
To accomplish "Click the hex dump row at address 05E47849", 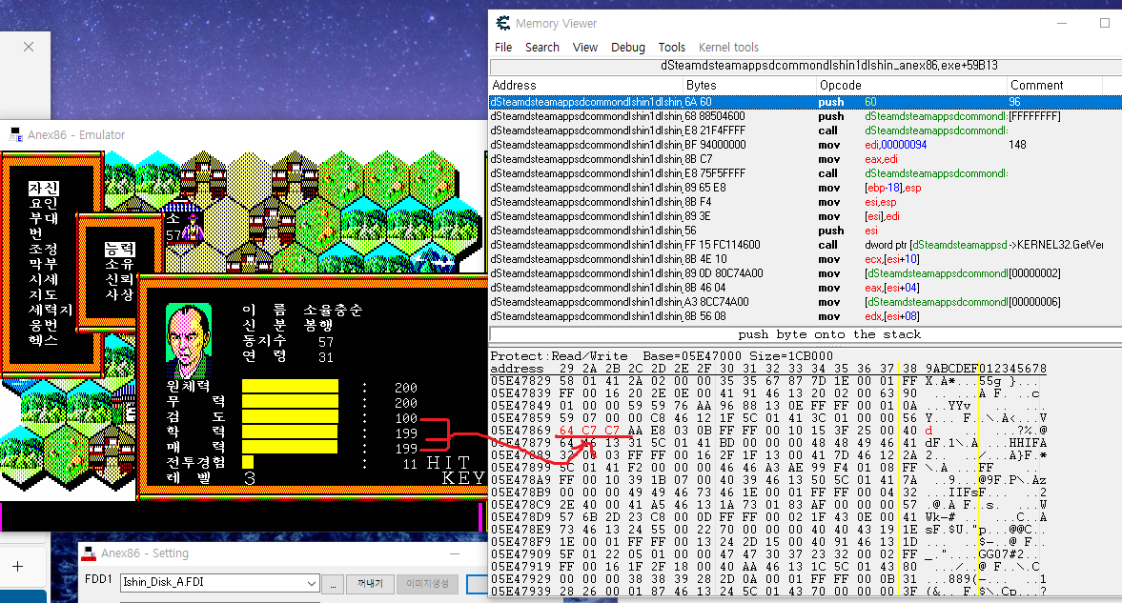I will pyautogui.click(x=768, y=406).
